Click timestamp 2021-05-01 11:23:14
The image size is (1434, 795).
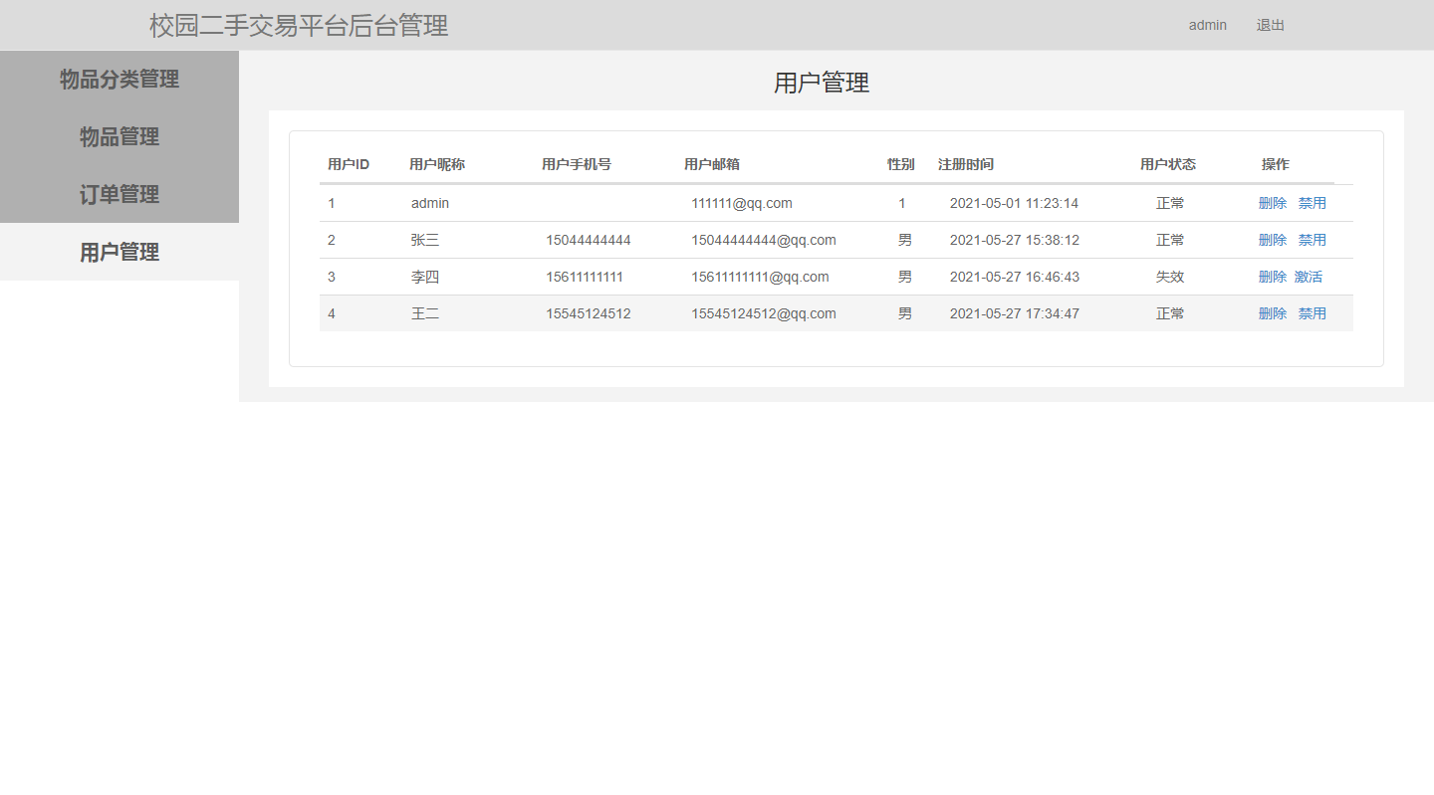1014,203
